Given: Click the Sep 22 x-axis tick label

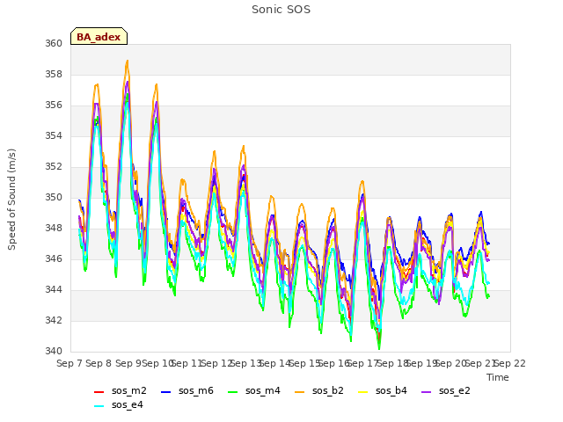Looking at the screenshot, I should pyautogui.click(x=510, y=363).
